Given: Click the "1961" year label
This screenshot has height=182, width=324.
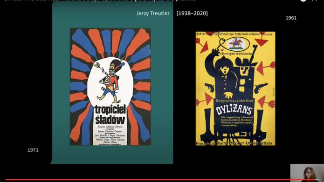Looking at the screenshot, I should coord(291,18).
